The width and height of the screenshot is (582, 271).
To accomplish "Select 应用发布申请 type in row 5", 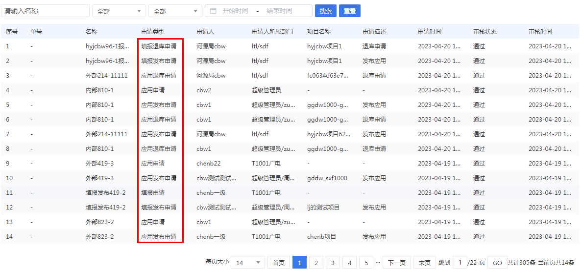I will pos(159,104).
